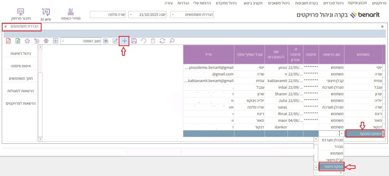Image resolution: width=389 pixels, height=176 pixels.
Task: Open the הגדרת משתמשים dropdown in header
Action: pyautogui.click(x=173, y=15)
